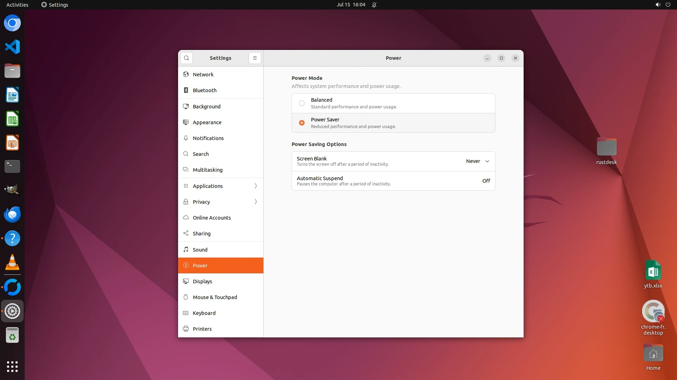The image size is (677, 380).
Task: Switch to Mouse & Touchpad settings
Action: coord(215,297)
